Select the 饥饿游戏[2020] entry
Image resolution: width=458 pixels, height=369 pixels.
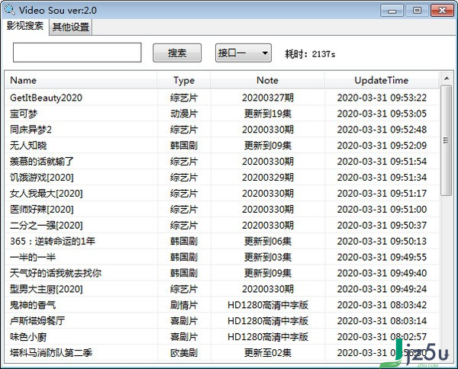(222, 178)
